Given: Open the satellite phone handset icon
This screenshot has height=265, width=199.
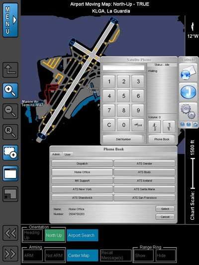Looking at the screenshot, I should [x=188, y=92].
